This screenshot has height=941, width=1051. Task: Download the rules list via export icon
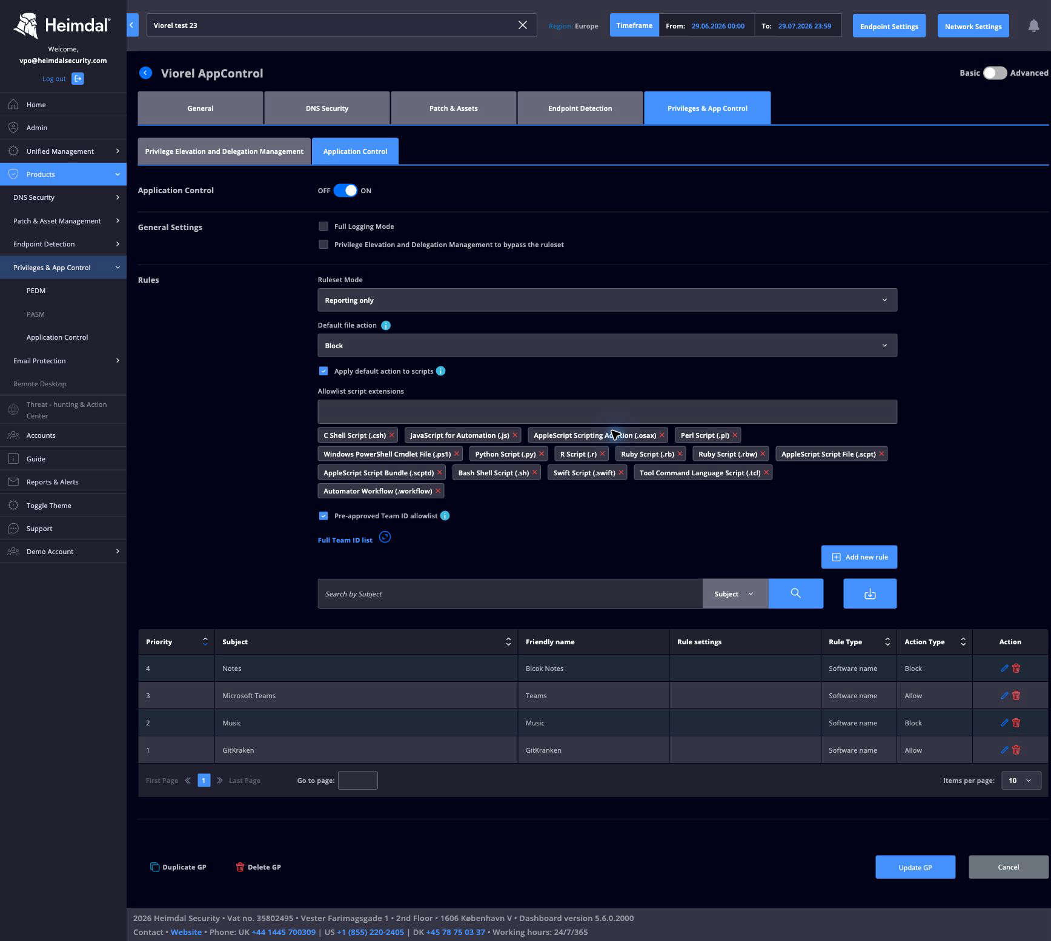(870, 593)
